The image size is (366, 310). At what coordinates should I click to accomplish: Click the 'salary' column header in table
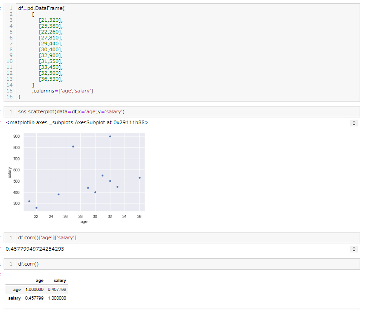(60, 281)
